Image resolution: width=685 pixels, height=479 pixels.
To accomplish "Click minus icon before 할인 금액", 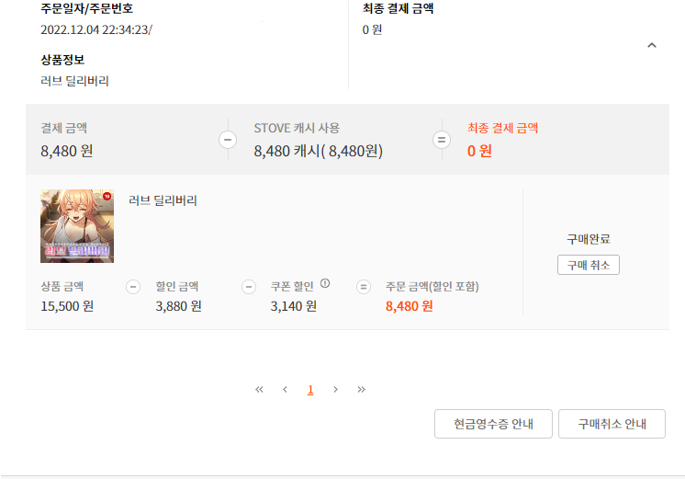I will 133,287.
